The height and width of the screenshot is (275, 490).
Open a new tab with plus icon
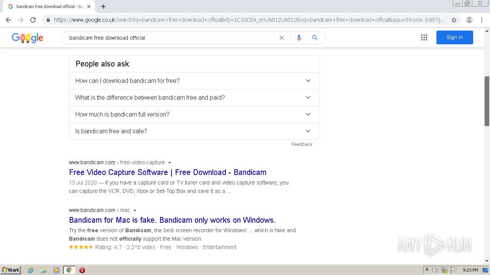coord(103,6)
